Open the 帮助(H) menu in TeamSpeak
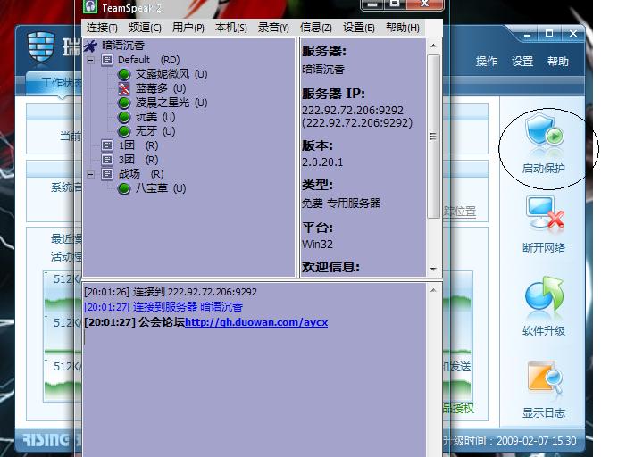Screen dimensions: 643x457 pyautogui.click(x=402, y=28)
